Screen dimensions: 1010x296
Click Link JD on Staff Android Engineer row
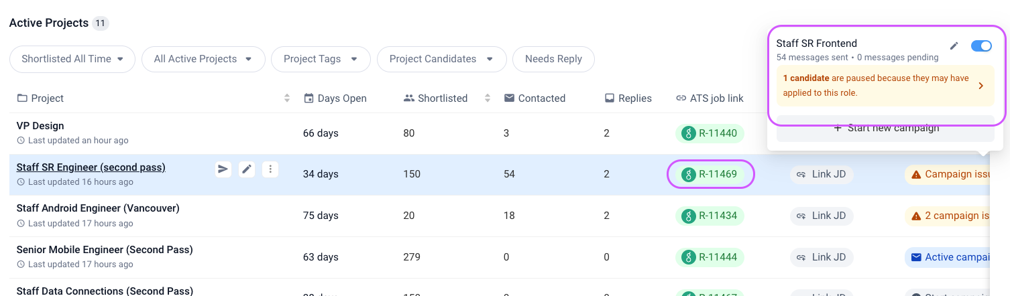point(822,216)
